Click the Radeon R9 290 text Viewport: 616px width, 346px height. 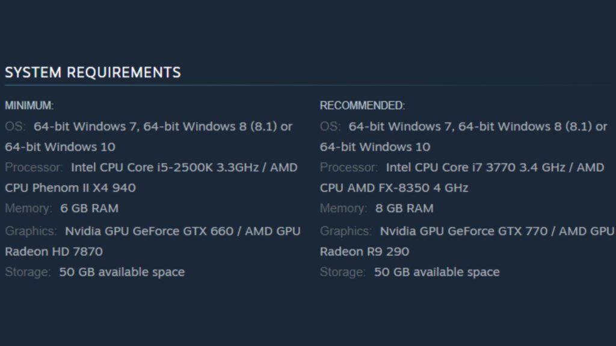click(x=365, y=252)
